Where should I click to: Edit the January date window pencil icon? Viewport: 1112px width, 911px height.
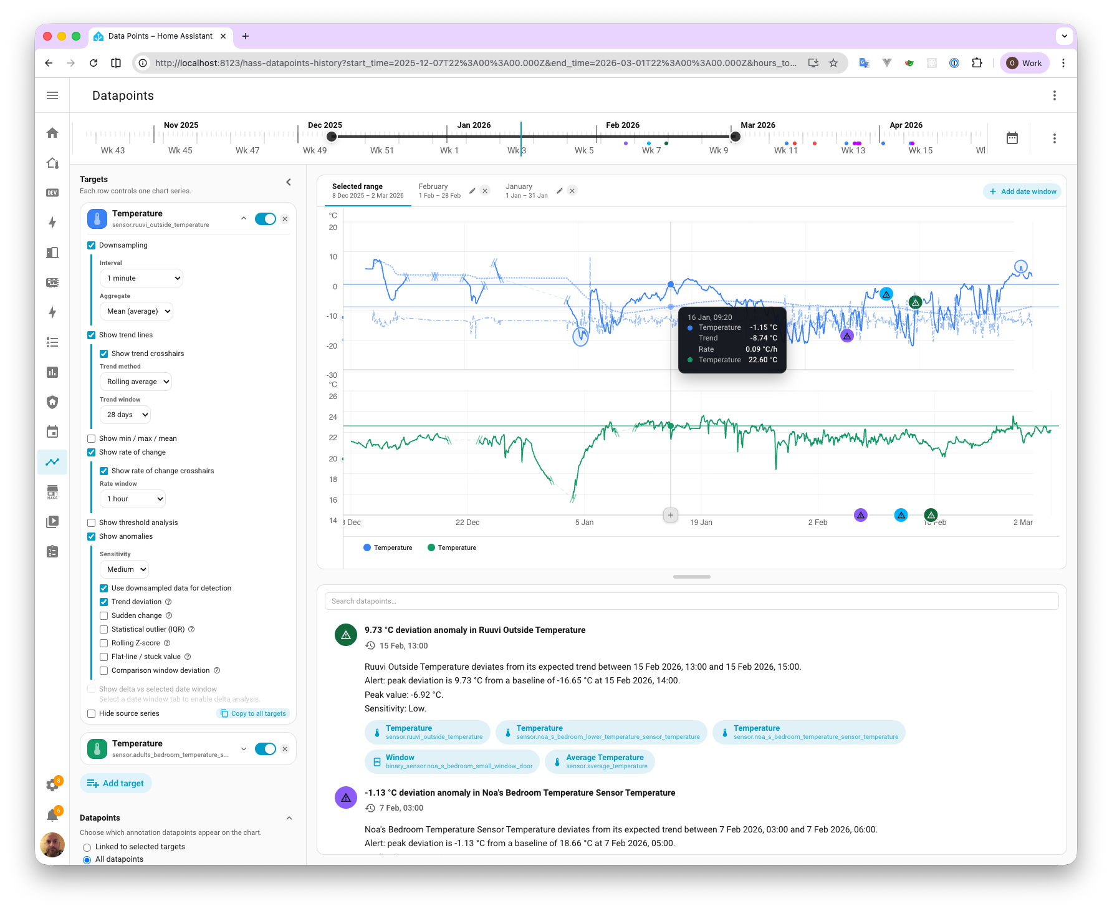pos(560,191)
